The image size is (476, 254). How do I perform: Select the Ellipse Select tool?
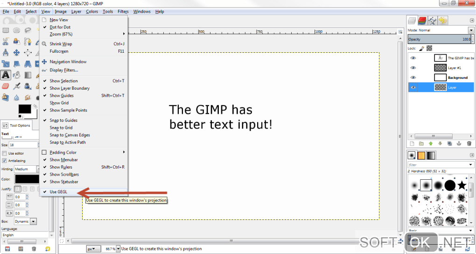pos(17,30)
